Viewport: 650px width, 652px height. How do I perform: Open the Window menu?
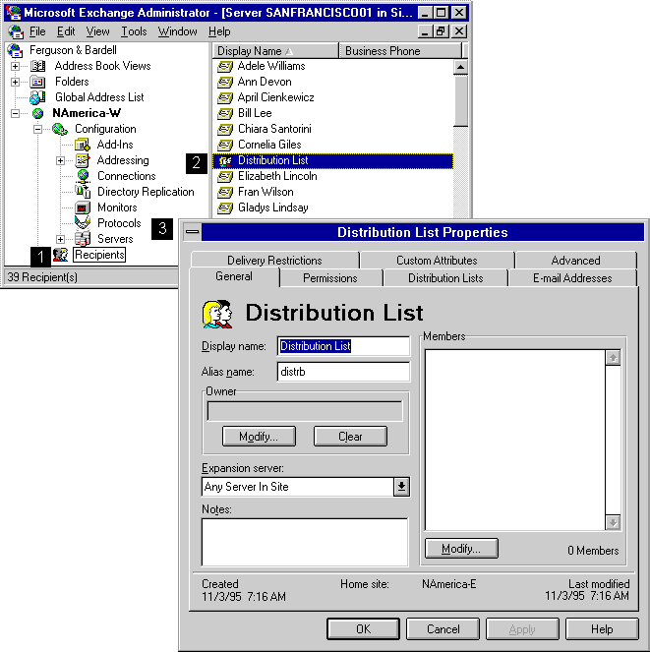[177, 31]
